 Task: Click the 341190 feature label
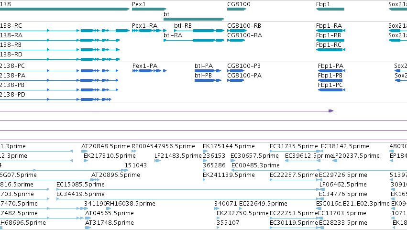tap(95, 204)
